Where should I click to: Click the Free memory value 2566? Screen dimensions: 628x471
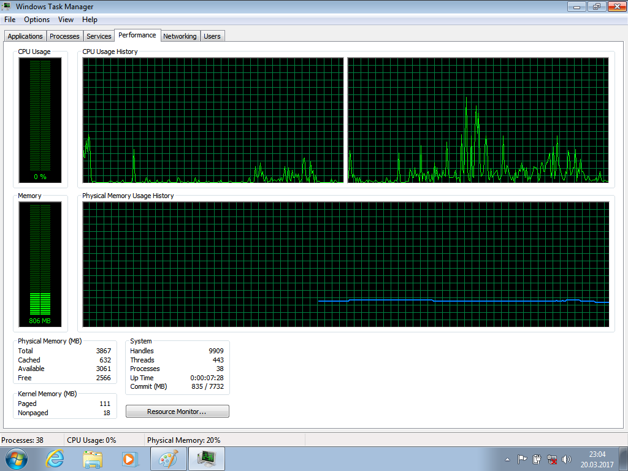pos(103,378)
